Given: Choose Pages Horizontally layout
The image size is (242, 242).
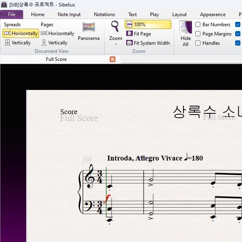Looking at the screenshot, I should tap(58, 33).
